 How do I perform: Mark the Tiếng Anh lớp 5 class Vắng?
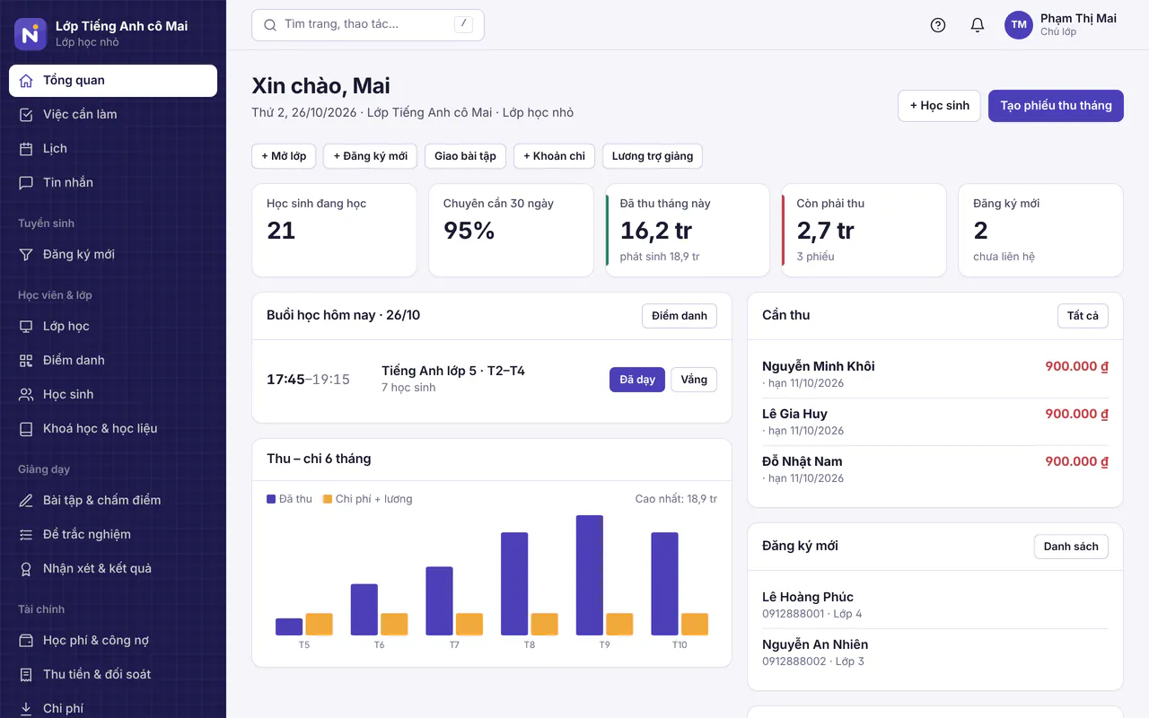coord(694,380)
